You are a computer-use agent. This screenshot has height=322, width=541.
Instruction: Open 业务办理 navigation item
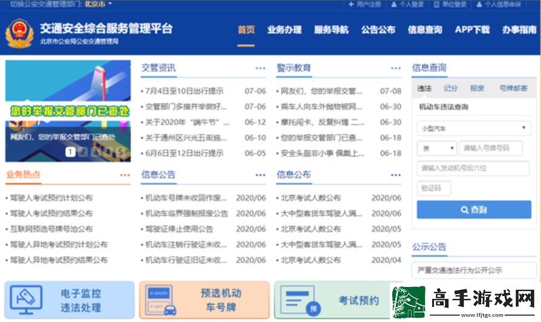[x=284, y=30]
